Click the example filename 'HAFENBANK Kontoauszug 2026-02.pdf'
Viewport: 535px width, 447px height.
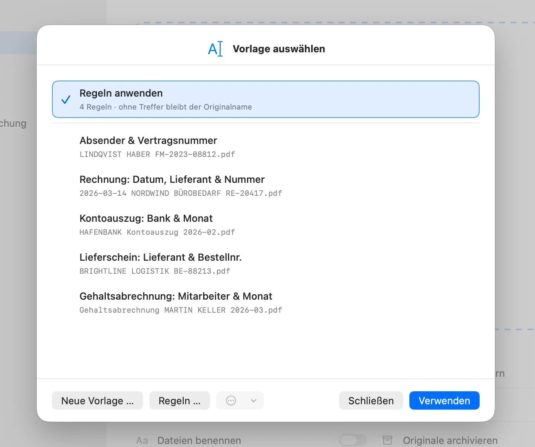pos(157,232)
